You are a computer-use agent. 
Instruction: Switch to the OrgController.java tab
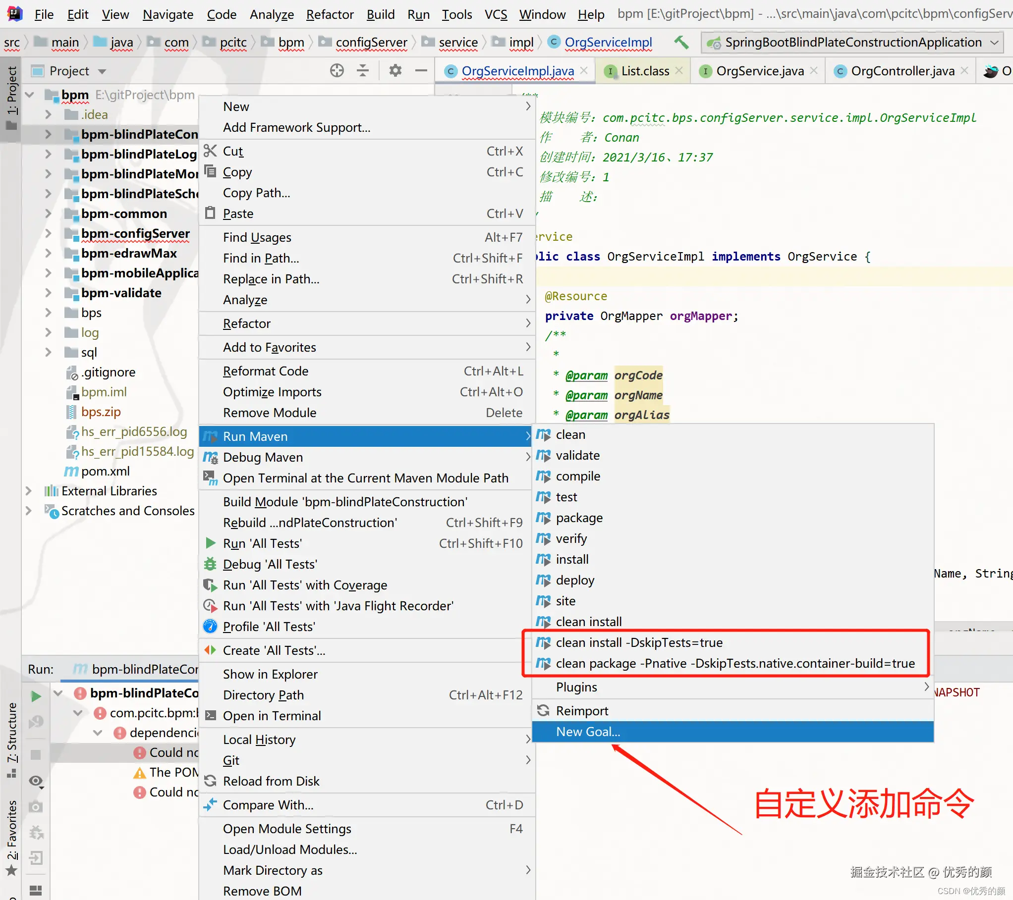[902, 71]
